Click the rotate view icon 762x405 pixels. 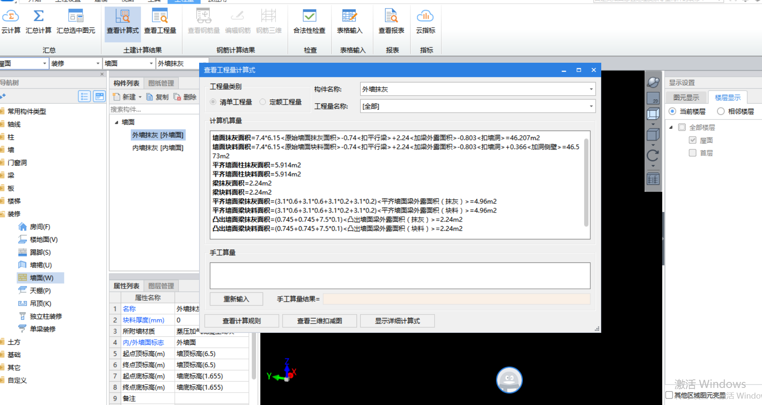pos(653,156)
